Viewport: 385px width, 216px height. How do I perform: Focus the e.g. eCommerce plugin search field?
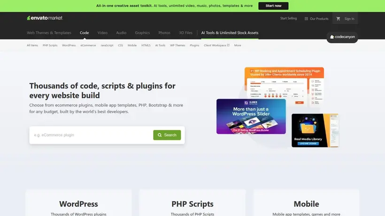click(x=92, y=135)
